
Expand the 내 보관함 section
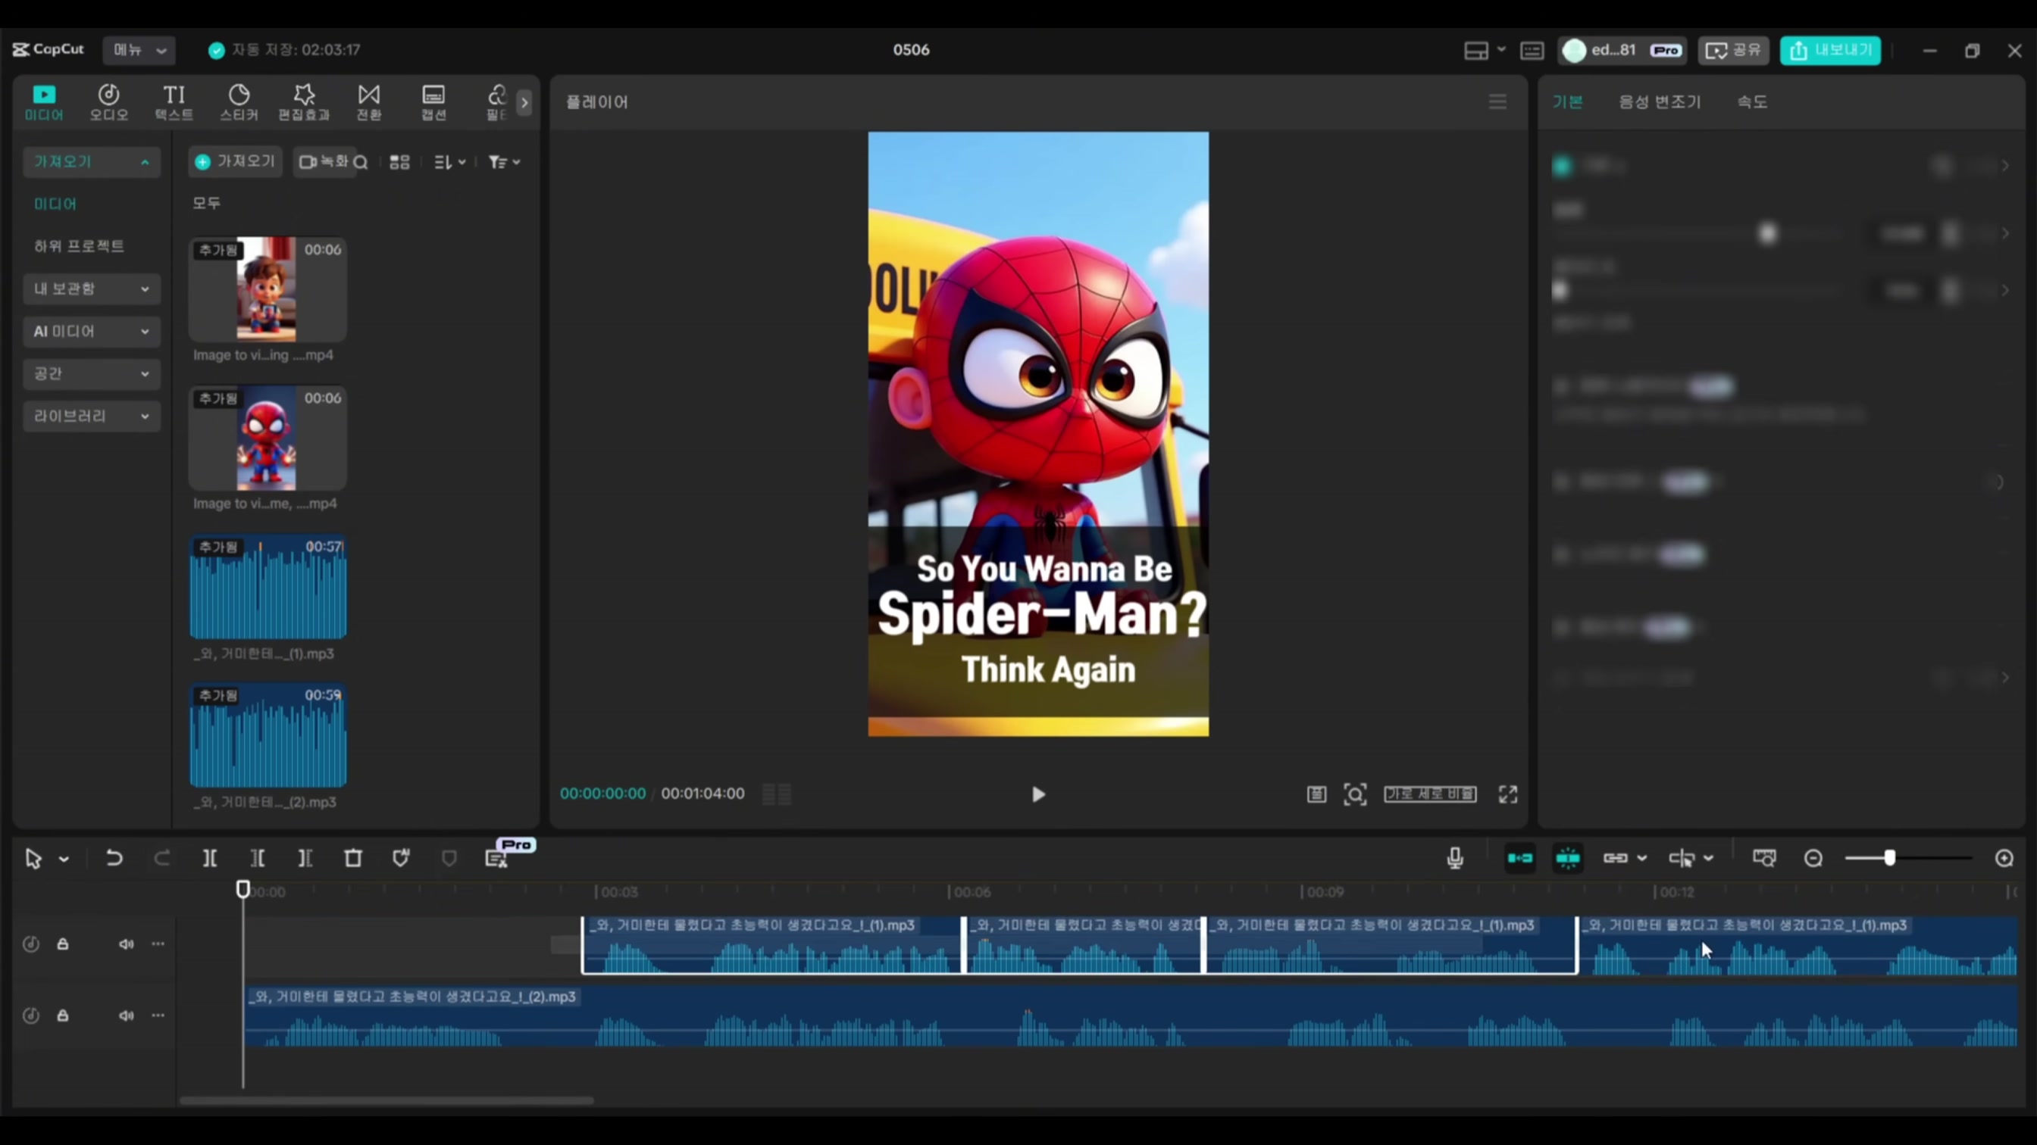click(92, 289)
